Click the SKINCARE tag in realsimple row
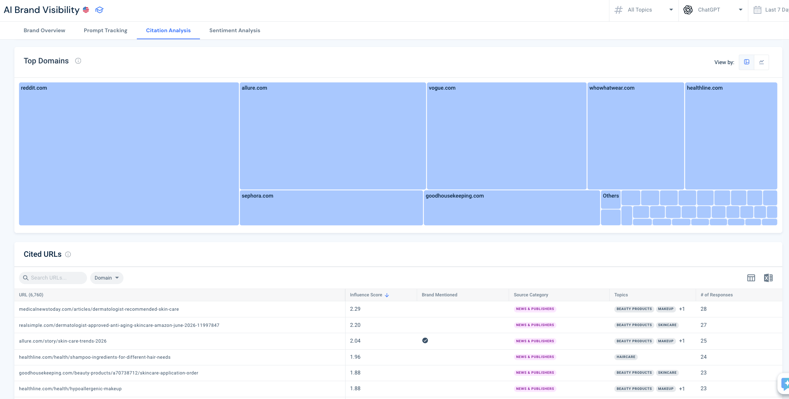Screen dimensions: 789x399 coord(667,325)
